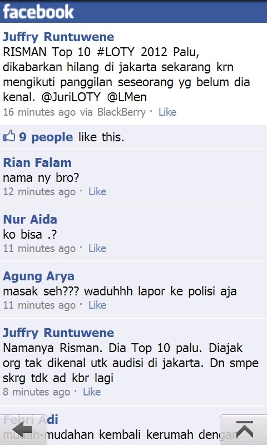Open Febri Adi's profile
The height and width of the screenshot is (445, 267).
coord(31,420)
